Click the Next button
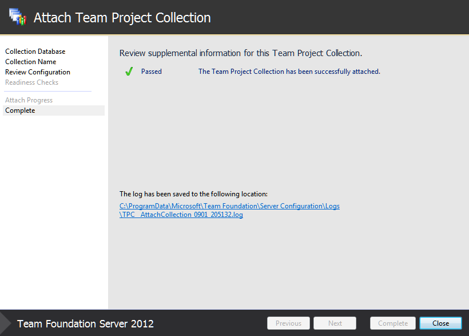Viewport: 469px width, 336px height. click(x=335, y=323)
